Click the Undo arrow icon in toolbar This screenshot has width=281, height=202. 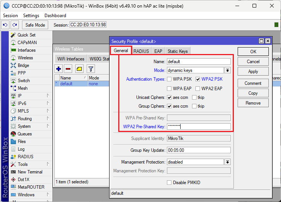5,25
